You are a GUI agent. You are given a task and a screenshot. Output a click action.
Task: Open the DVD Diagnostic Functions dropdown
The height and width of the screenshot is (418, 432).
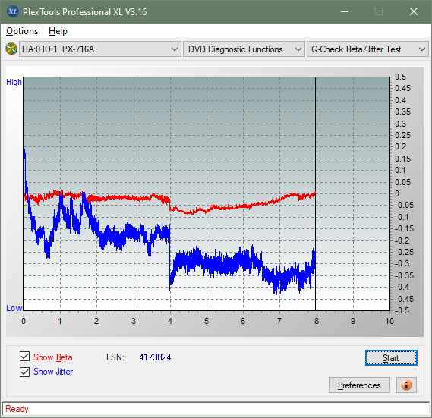tap(244, 49)
